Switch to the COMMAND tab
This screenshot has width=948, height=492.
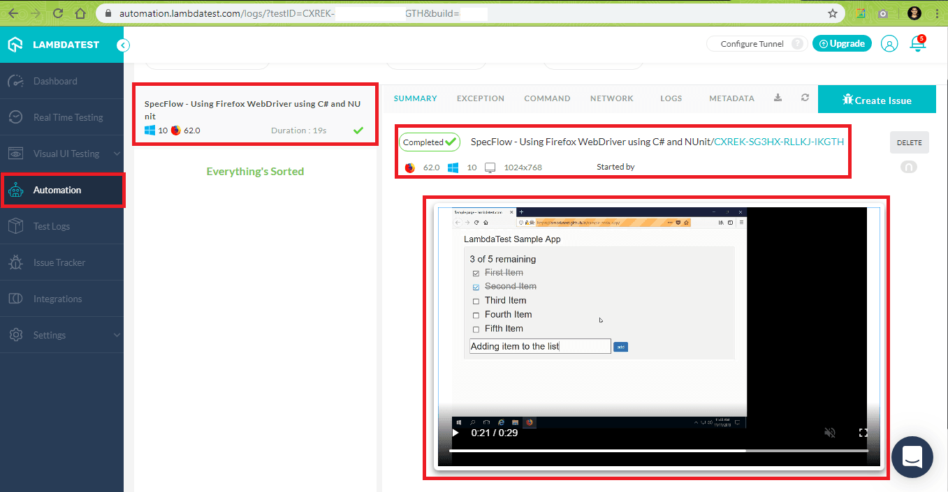tap(547, 98)
